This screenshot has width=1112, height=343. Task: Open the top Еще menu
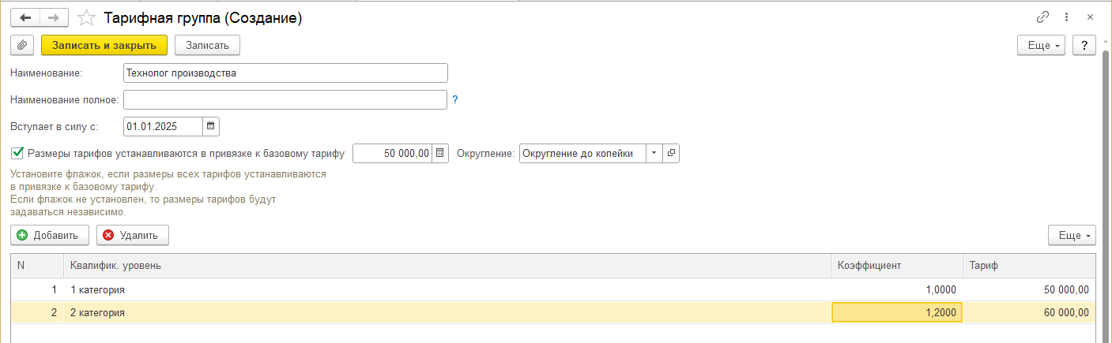click(1042, 45)
